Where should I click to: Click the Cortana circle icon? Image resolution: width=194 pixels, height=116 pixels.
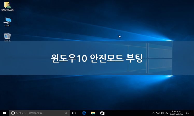point(13,113)
